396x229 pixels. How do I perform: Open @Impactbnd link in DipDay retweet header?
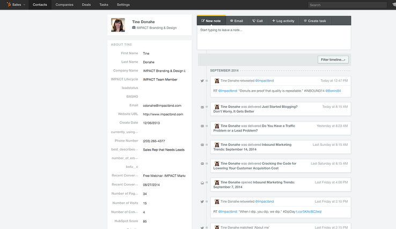click(265, 202)
